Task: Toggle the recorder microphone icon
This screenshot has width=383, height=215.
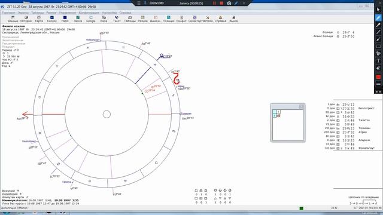Action: [145, 3]
